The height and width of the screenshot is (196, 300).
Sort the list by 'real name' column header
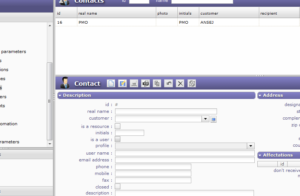(x=88, y=14)
